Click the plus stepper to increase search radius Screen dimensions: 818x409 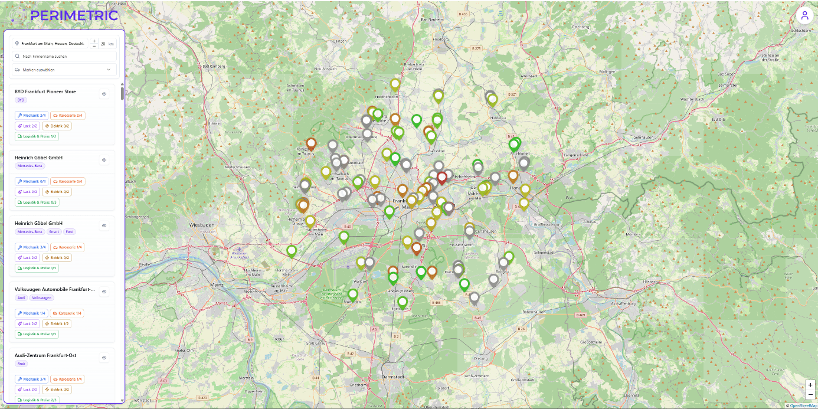tap(94, 40)
